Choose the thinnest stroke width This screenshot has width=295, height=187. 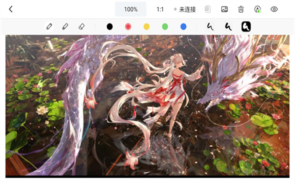pos(210,27)
